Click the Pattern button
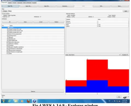Image resolution: width=131 pixels, height=106 pixels. pos(56,22)
